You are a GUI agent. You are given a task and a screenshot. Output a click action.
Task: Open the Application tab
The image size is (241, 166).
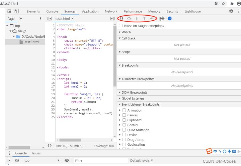[x=90, y=11]
